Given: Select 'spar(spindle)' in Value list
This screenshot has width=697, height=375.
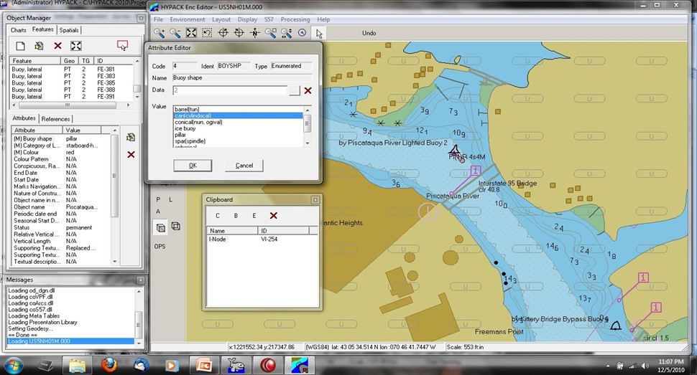Looking at the screenshot, I should tap(239, 141).
